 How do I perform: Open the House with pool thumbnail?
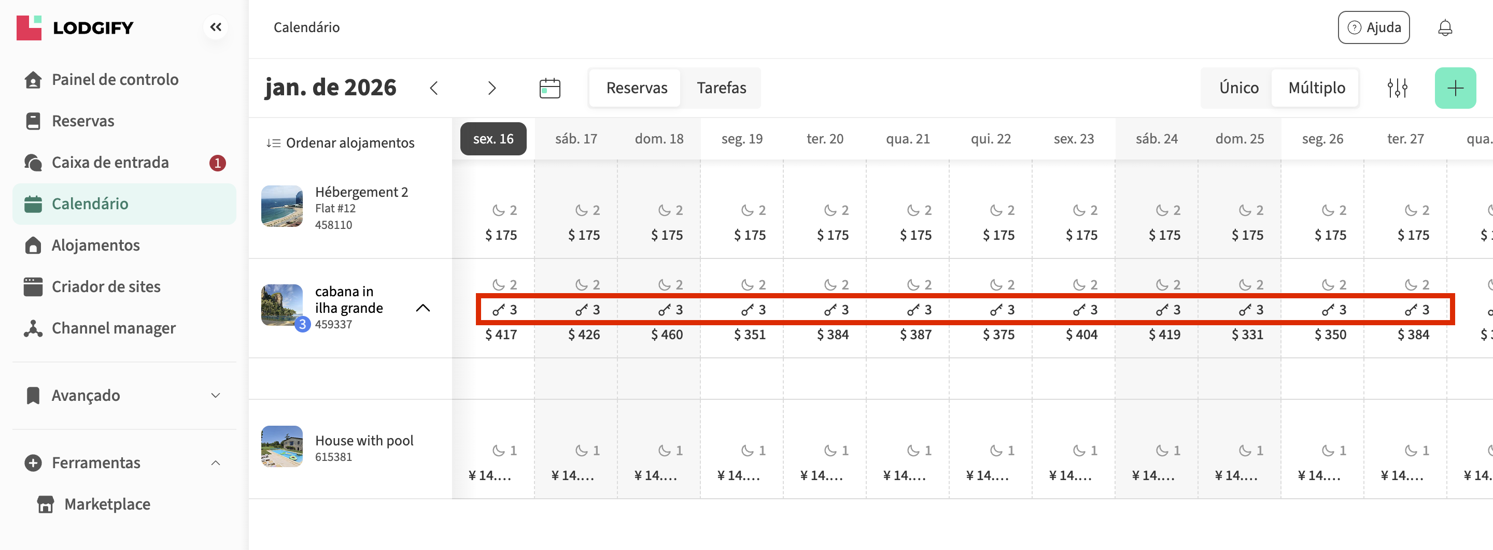point(281,446)
